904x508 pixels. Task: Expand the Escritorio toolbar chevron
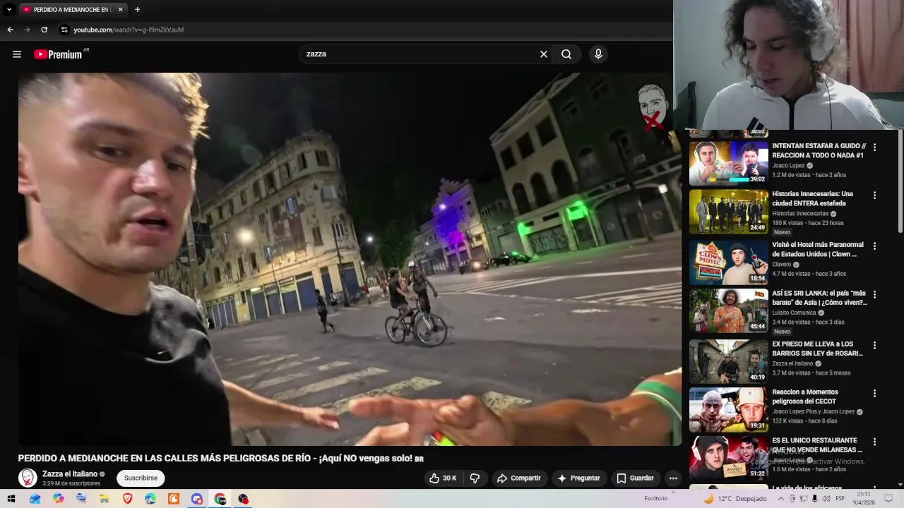673,493
